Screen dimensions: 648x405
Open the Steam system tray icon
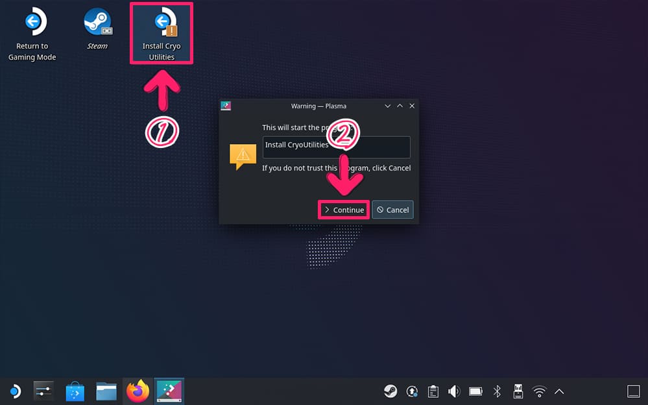point(390,391)
